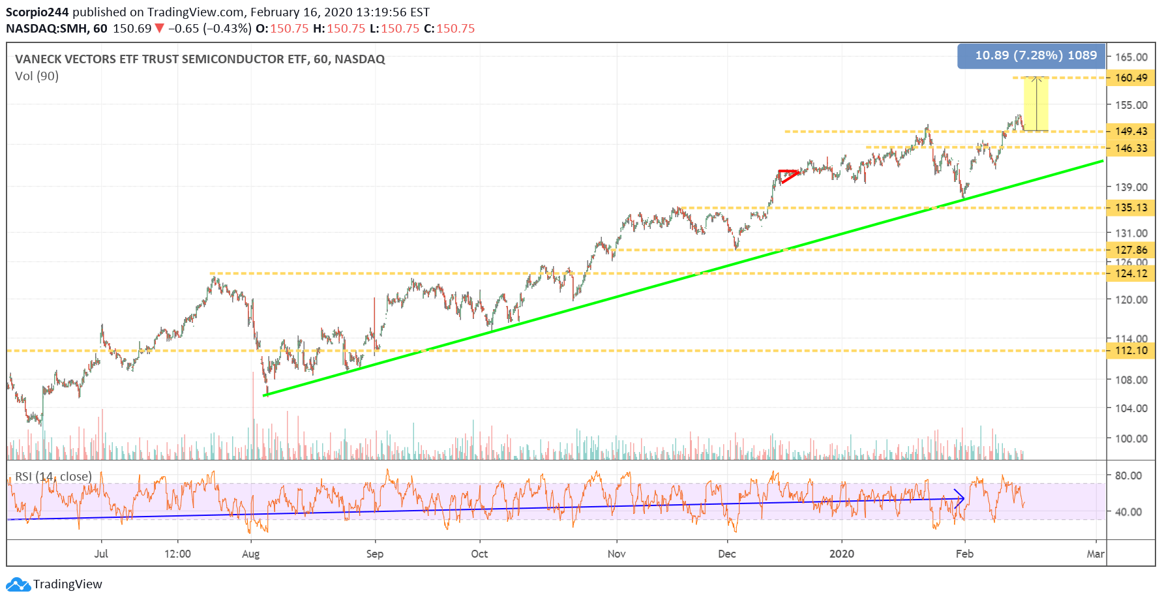Click the 80.00 RSI axis value
1162x602 pixels.
pyautogui.click(x=1128, y=475)
